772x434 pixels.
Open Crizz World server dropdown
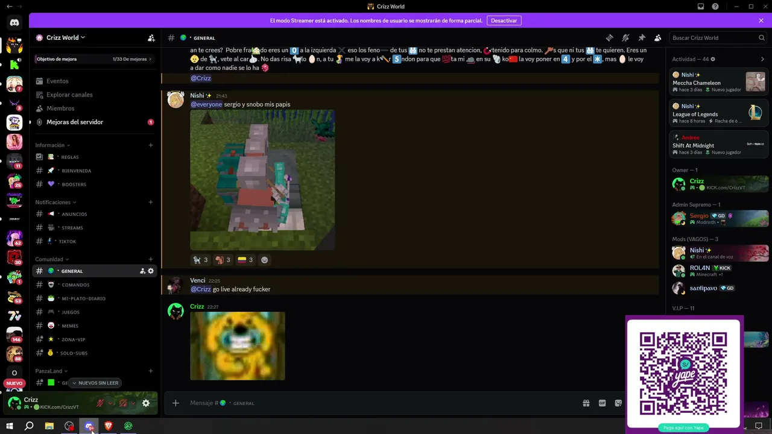click(60, 37)
